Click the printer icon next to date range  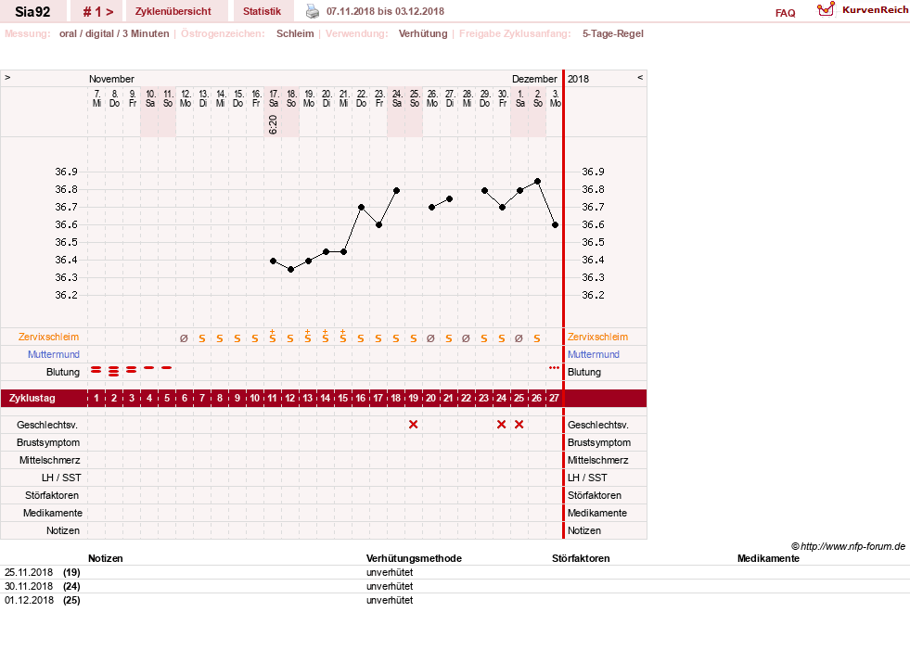pyautogui.click(x=313, y=11)
